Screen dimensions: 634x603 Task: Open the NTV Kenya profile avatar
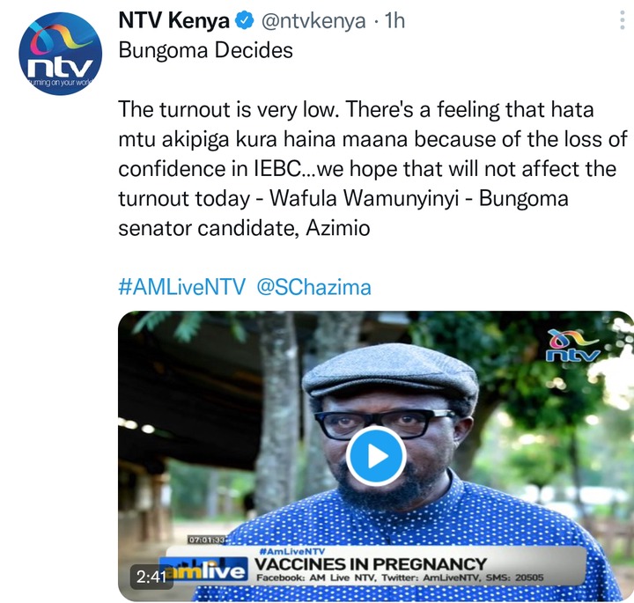click(60, 54)
